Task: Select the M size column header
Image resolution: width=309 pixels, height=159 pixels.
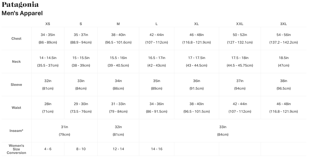Action: click(118, 24)
